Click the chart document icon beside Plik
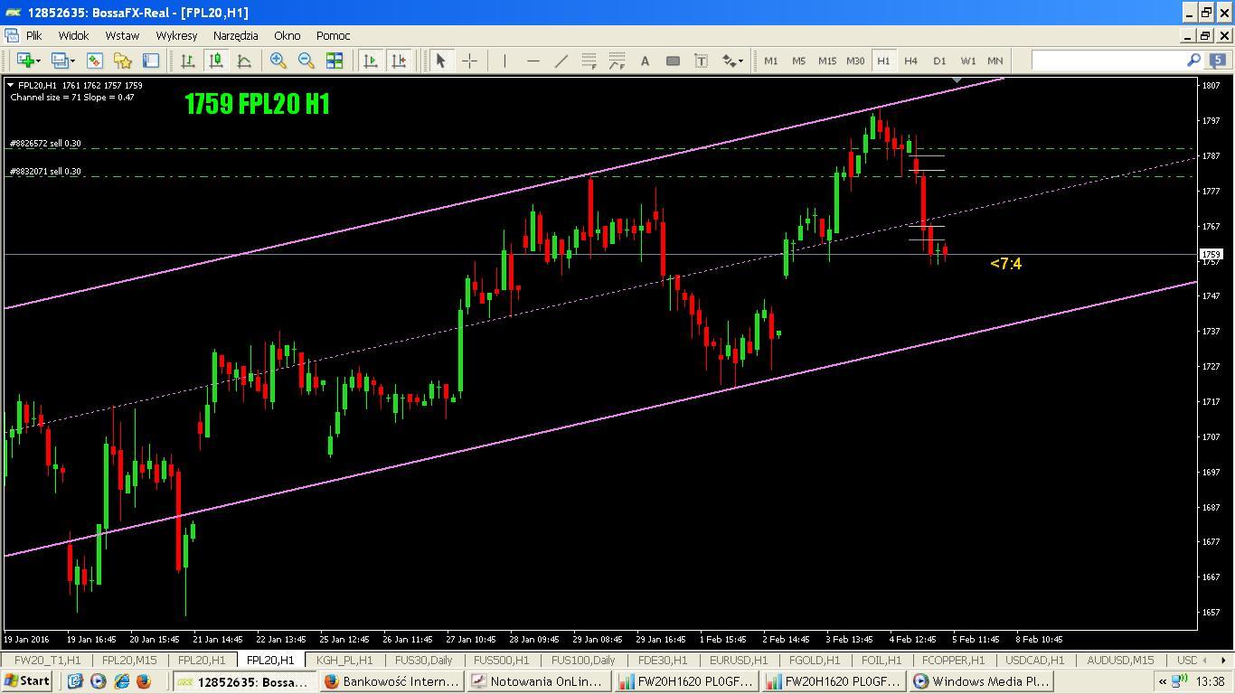This screenshot has height=694, width=1235. [12, 35]
